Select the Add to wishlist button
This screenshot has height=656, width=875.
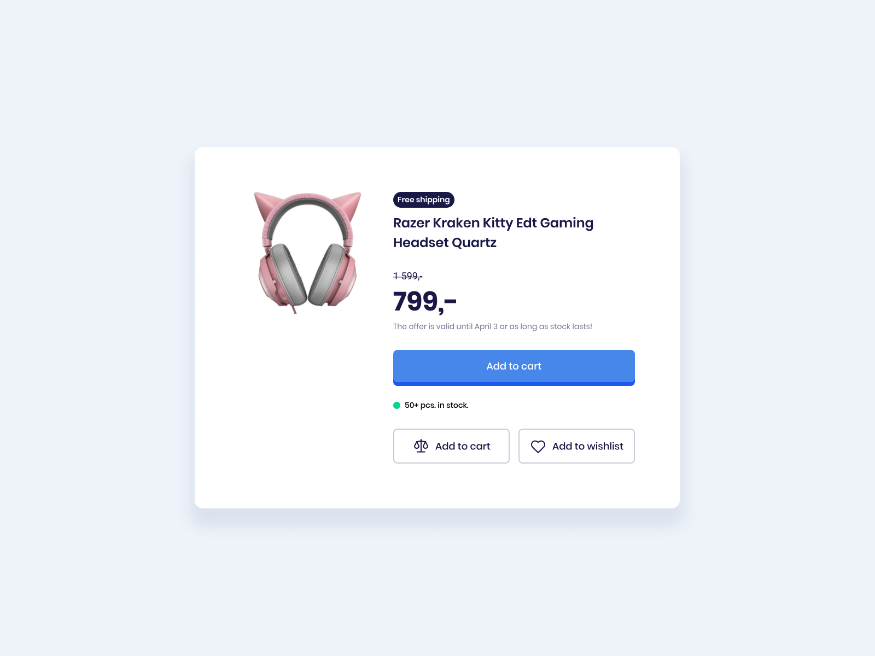point(576,446)
